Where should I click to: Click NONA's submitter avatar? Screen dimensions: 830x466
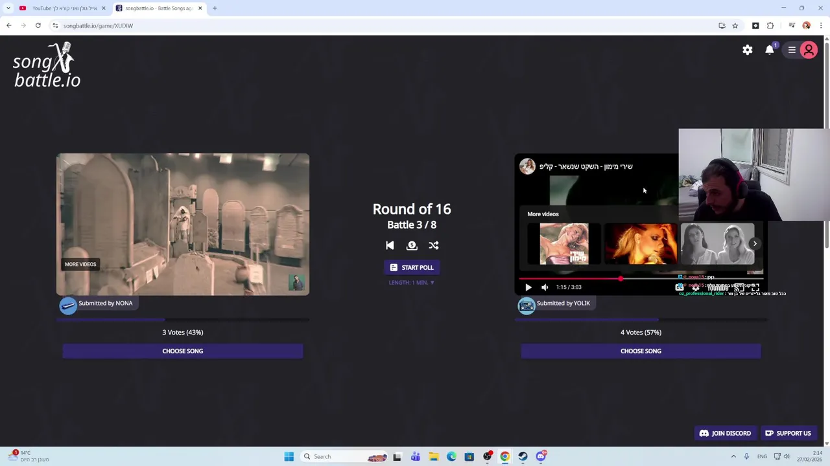tap(68, 305)
